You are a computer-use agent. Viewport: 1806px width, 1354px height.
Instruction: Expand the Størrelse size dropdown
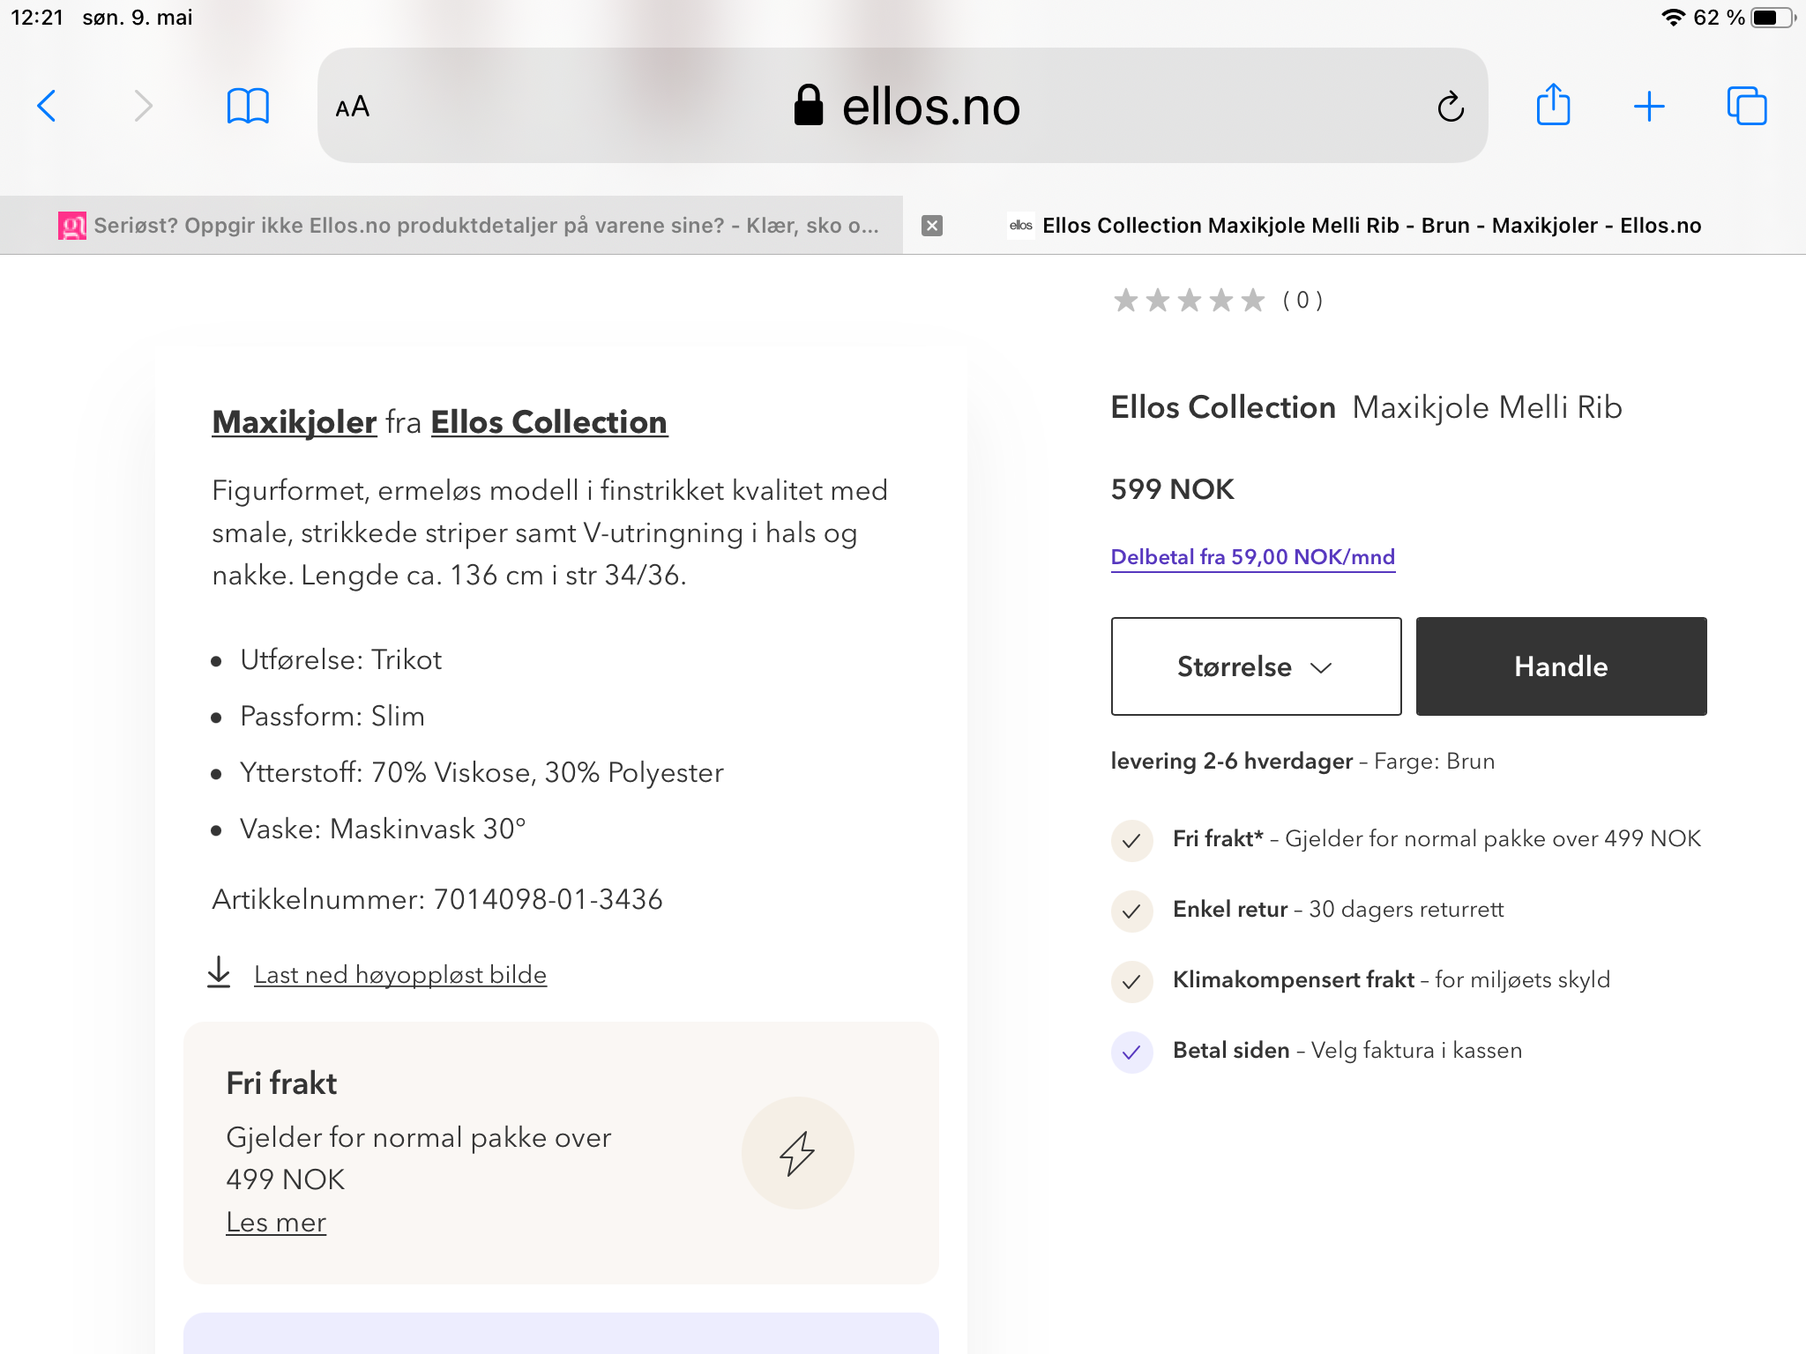click(1256, 666)
